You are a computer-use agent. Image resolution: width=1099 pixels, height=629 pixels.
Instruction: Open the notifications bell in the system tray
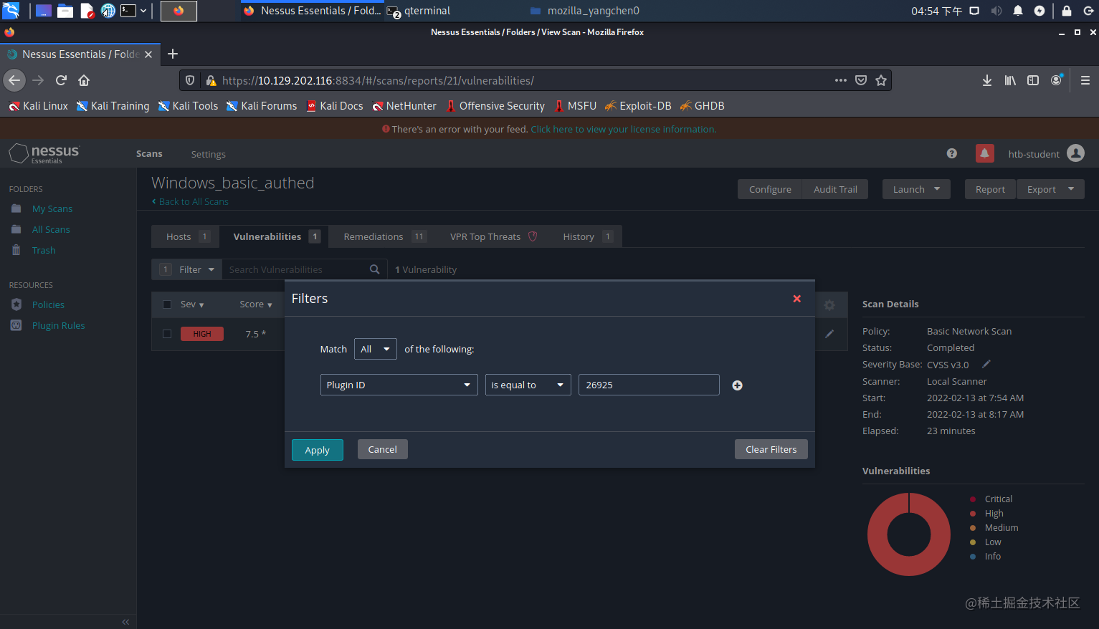click(1018, 11)
